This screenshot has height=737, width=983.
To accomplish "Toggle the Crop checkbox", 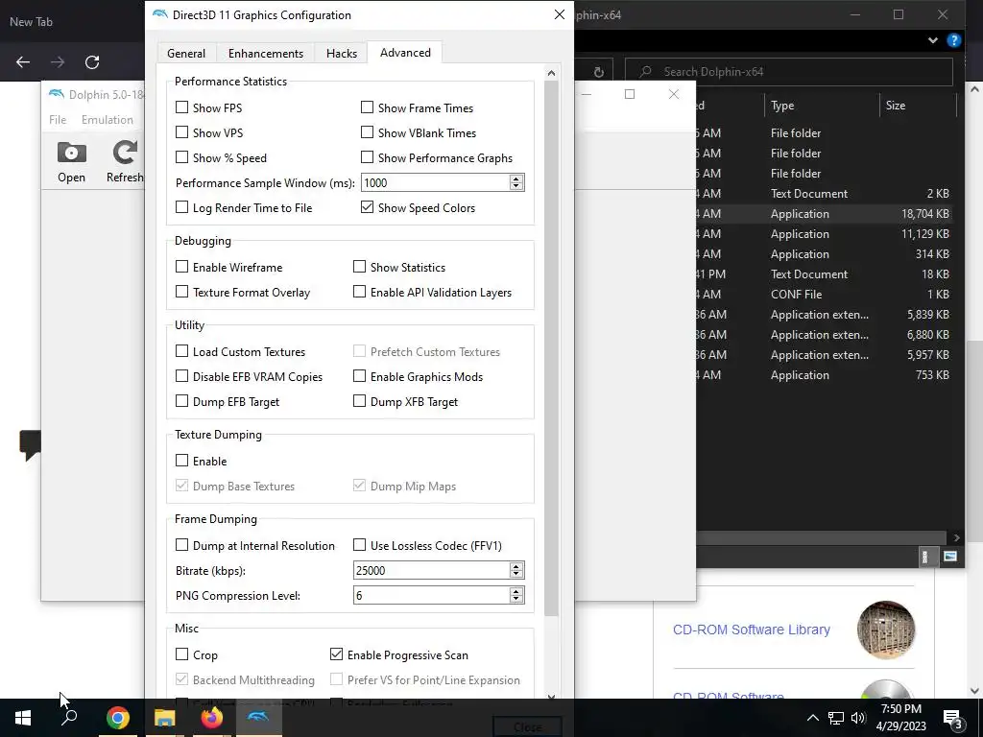I will (x=181, y=654).
